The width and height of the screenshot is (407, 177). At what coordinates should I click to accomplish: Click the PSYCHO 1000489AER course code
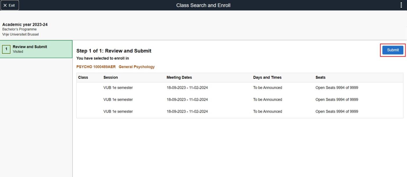coord(96,67)
